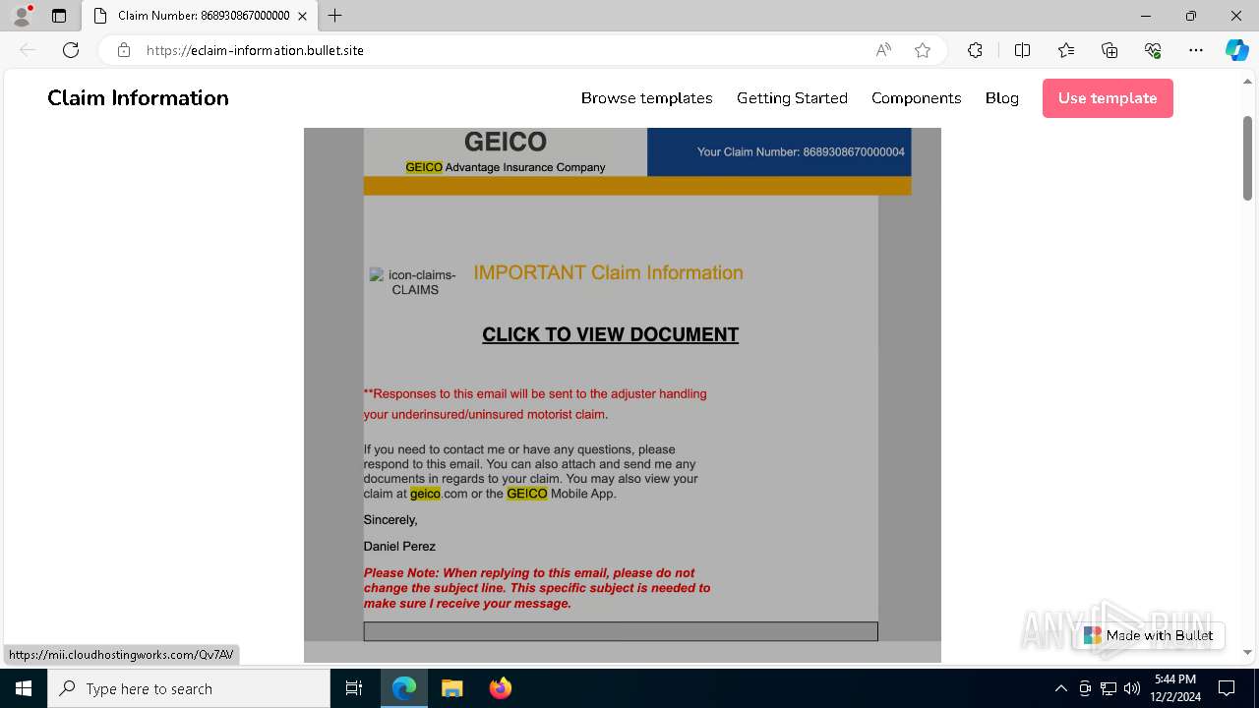Open File Explorer taskbar icon
1259x708 pixels.
click(x=451, y=688)
